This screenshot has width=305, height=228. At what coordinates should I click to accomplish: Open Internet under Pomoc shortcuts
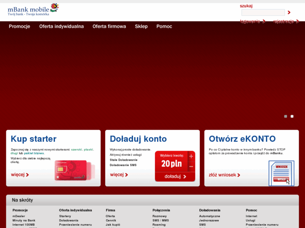(251, 216)
